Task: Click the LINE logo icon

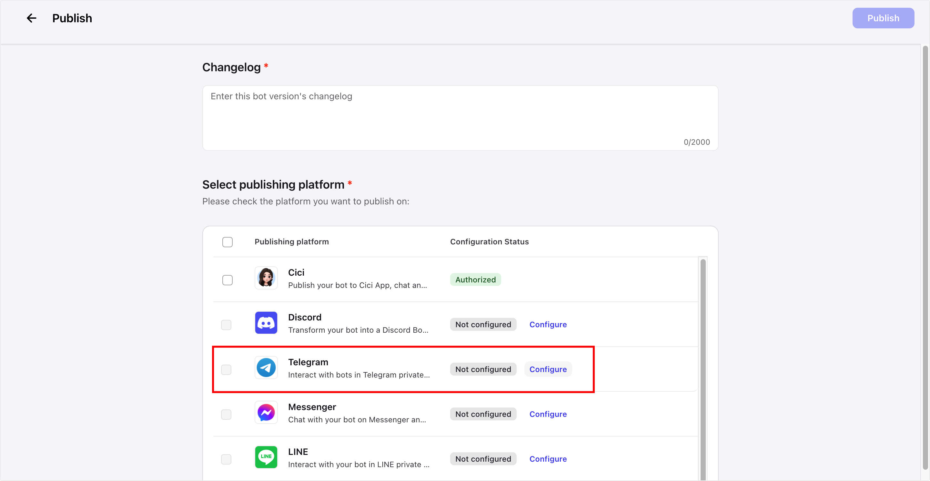Action: coord(266,457)
